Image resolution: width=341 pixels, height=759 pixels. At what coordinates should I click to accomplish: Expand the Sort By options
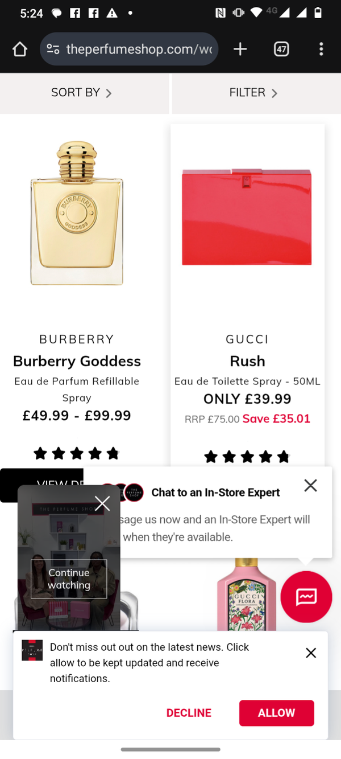(81, 93)
